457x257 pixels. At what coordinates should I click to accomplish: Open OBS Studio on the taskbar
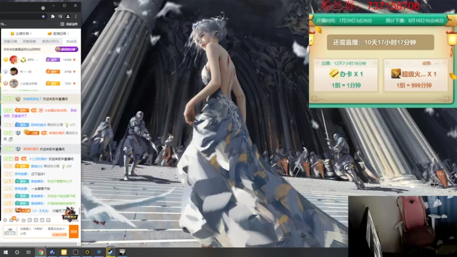click(75, 252)
